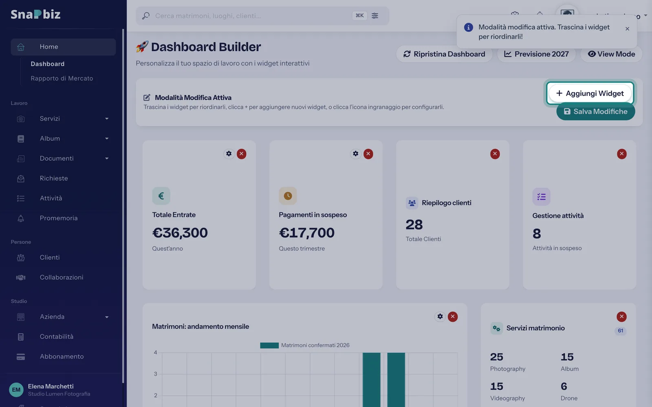Select the Dashboard submenu item
This screenshot has height=407, width=652.
tap(48, 64)
